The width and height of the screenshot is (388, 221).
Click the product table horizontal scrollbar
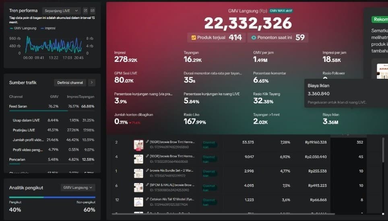223,214
